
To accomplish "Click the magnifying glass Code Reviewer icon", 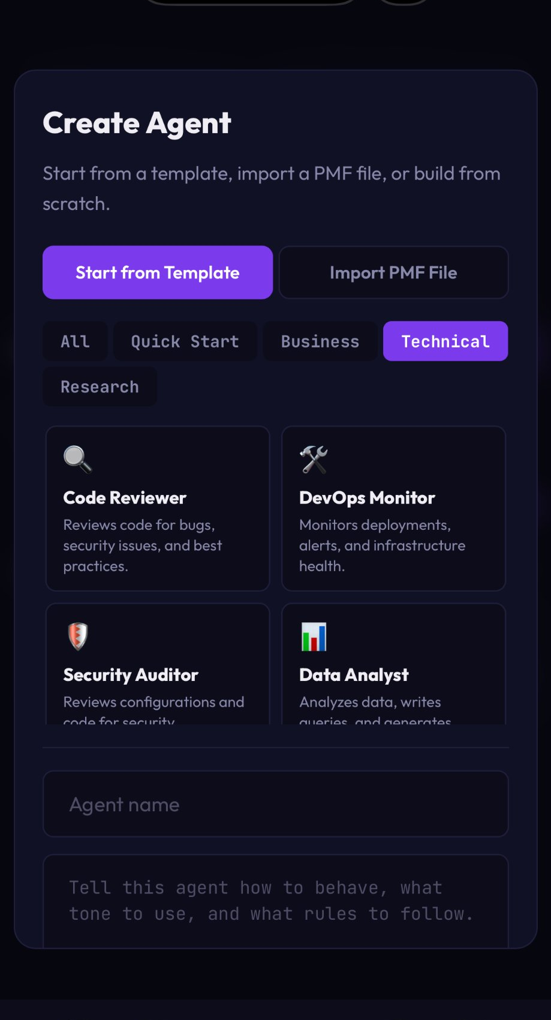I will point(77,460).
